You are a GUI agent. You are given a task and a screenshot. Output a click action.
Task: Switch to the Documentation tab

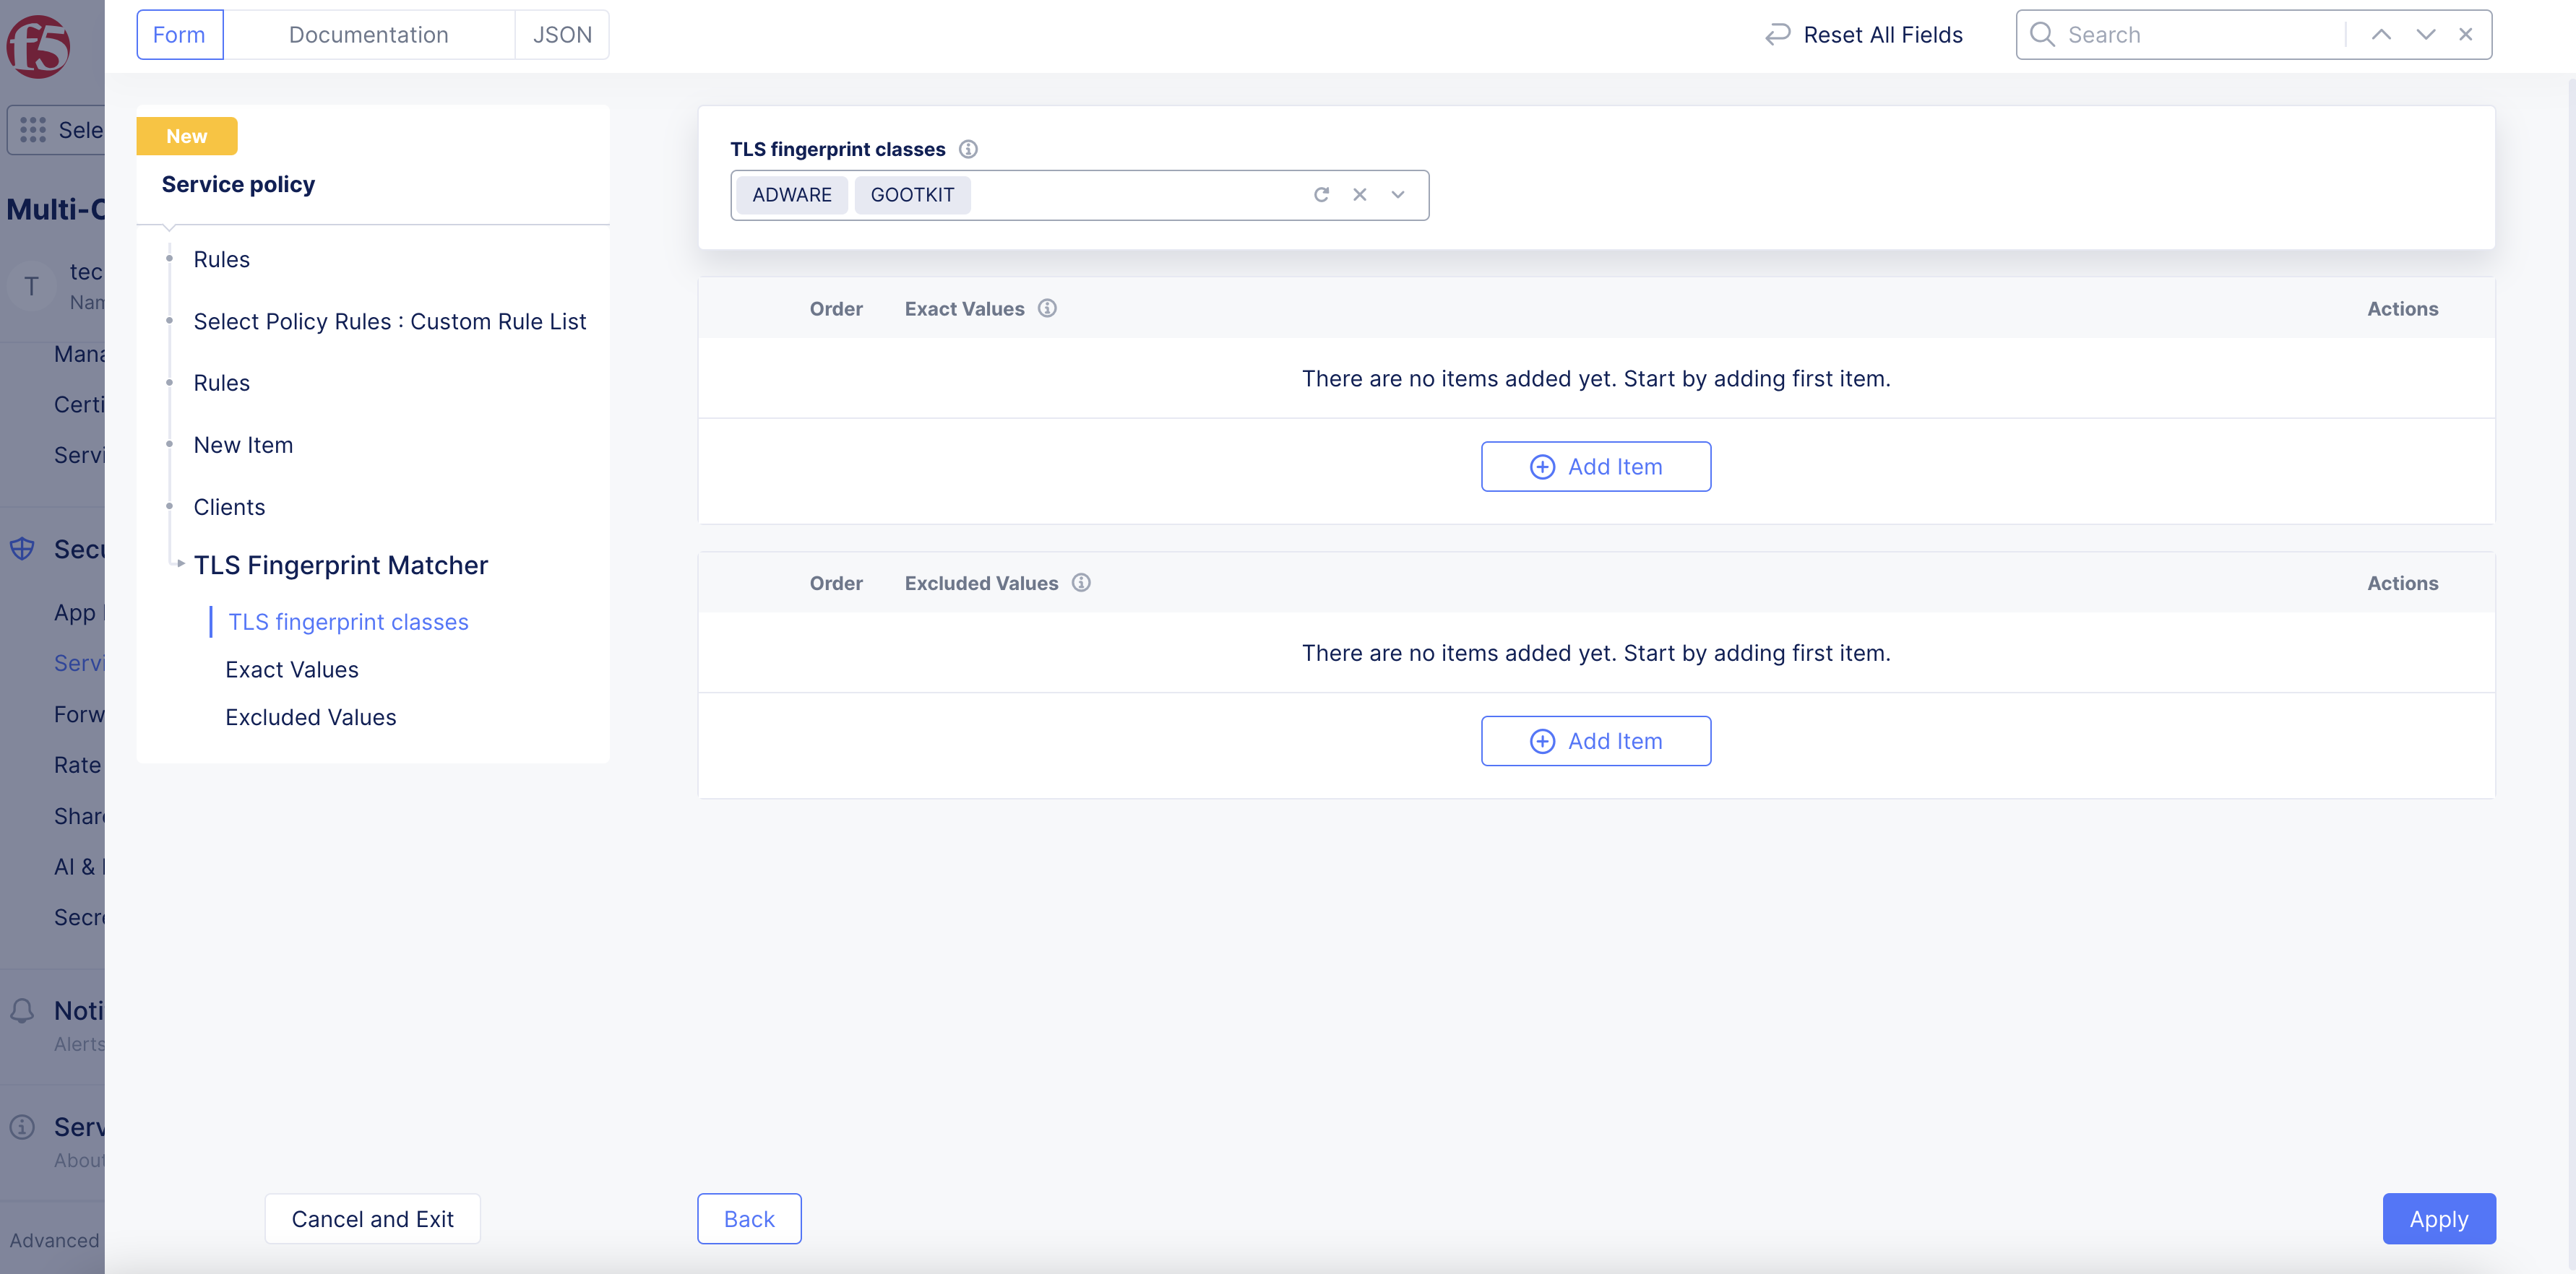tap(368, 35)
